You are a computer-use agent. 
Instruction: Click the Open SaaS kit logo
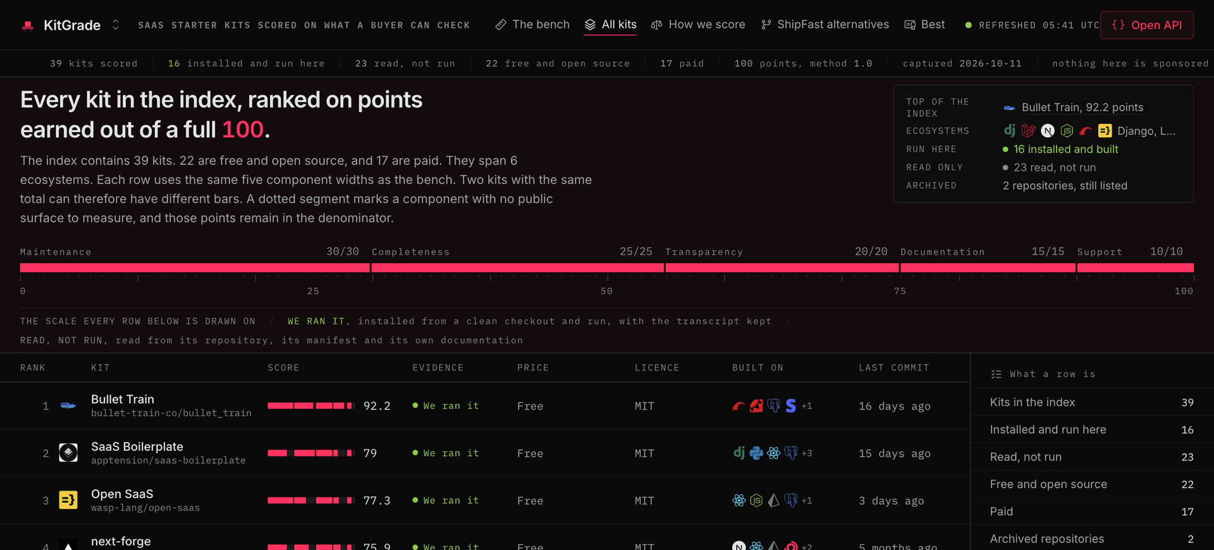(x=68, y=500)
